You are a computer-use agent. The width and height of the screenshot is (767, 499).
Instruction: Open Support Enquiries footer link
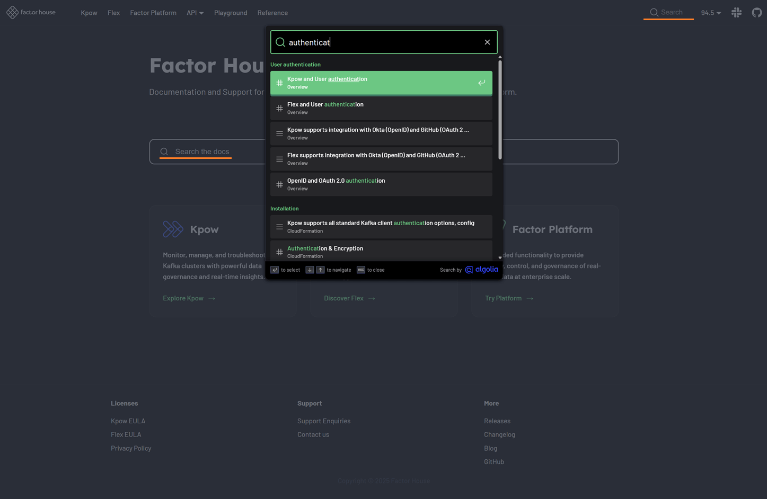pos(323,421)
